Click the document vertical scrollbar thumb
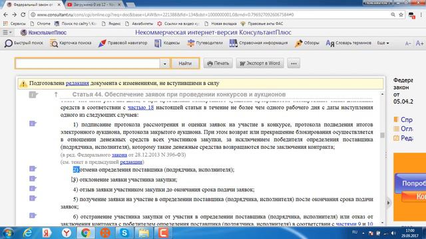 (x=382, y=135)
